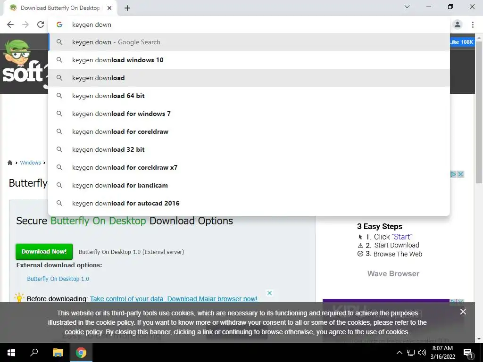The image size is (483, 362).
Task: Open the Action Center notifications icon
Action: click(x=468, y=353)
